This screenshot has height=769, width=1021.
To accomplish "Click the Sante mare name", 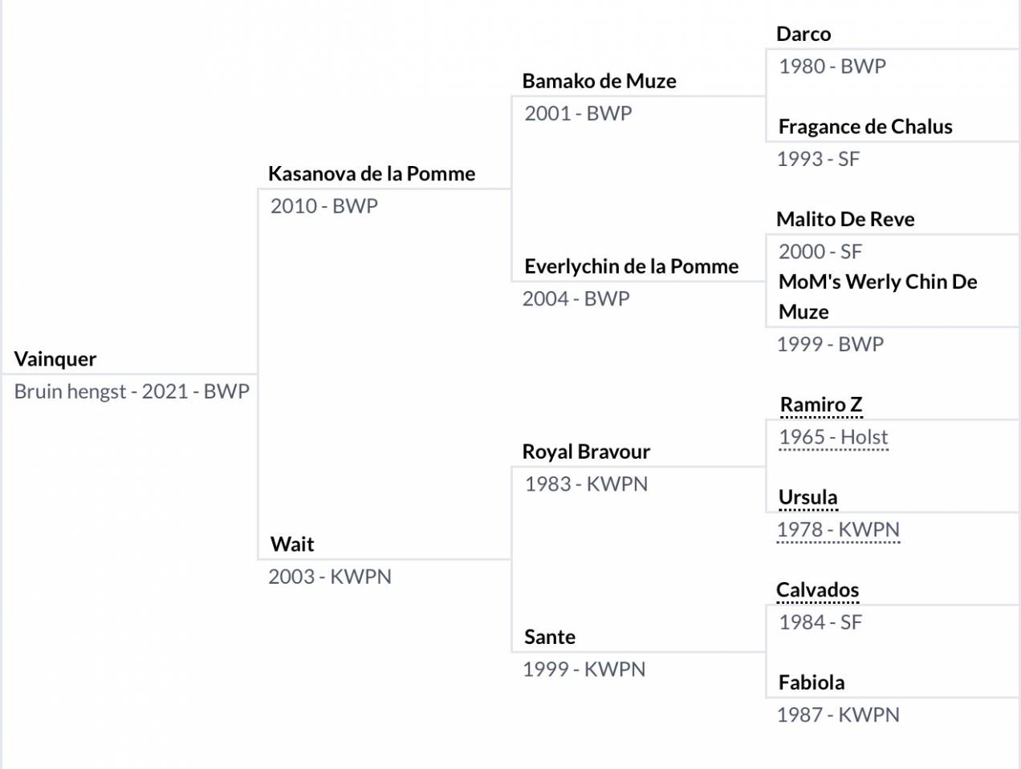I will [550, 637].
